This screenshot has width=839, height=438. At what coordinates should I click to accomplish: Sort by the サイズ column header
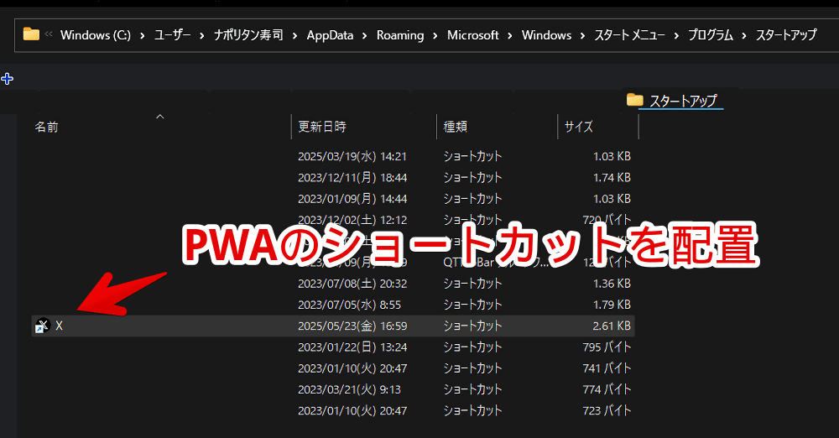pyautogui.click(x=578, y=127)
